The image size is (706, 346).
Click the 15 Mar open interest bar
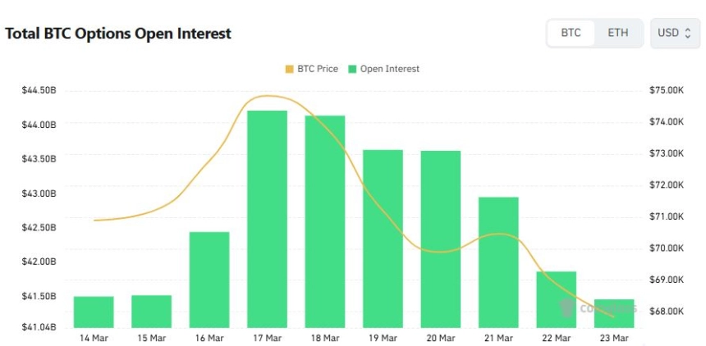151,311
